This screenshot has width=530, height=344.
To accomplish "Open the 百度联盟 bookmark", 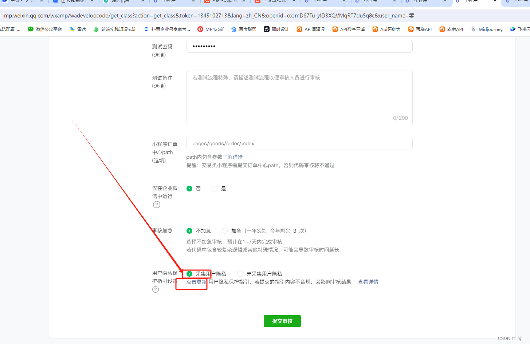I will click(244, 29).
